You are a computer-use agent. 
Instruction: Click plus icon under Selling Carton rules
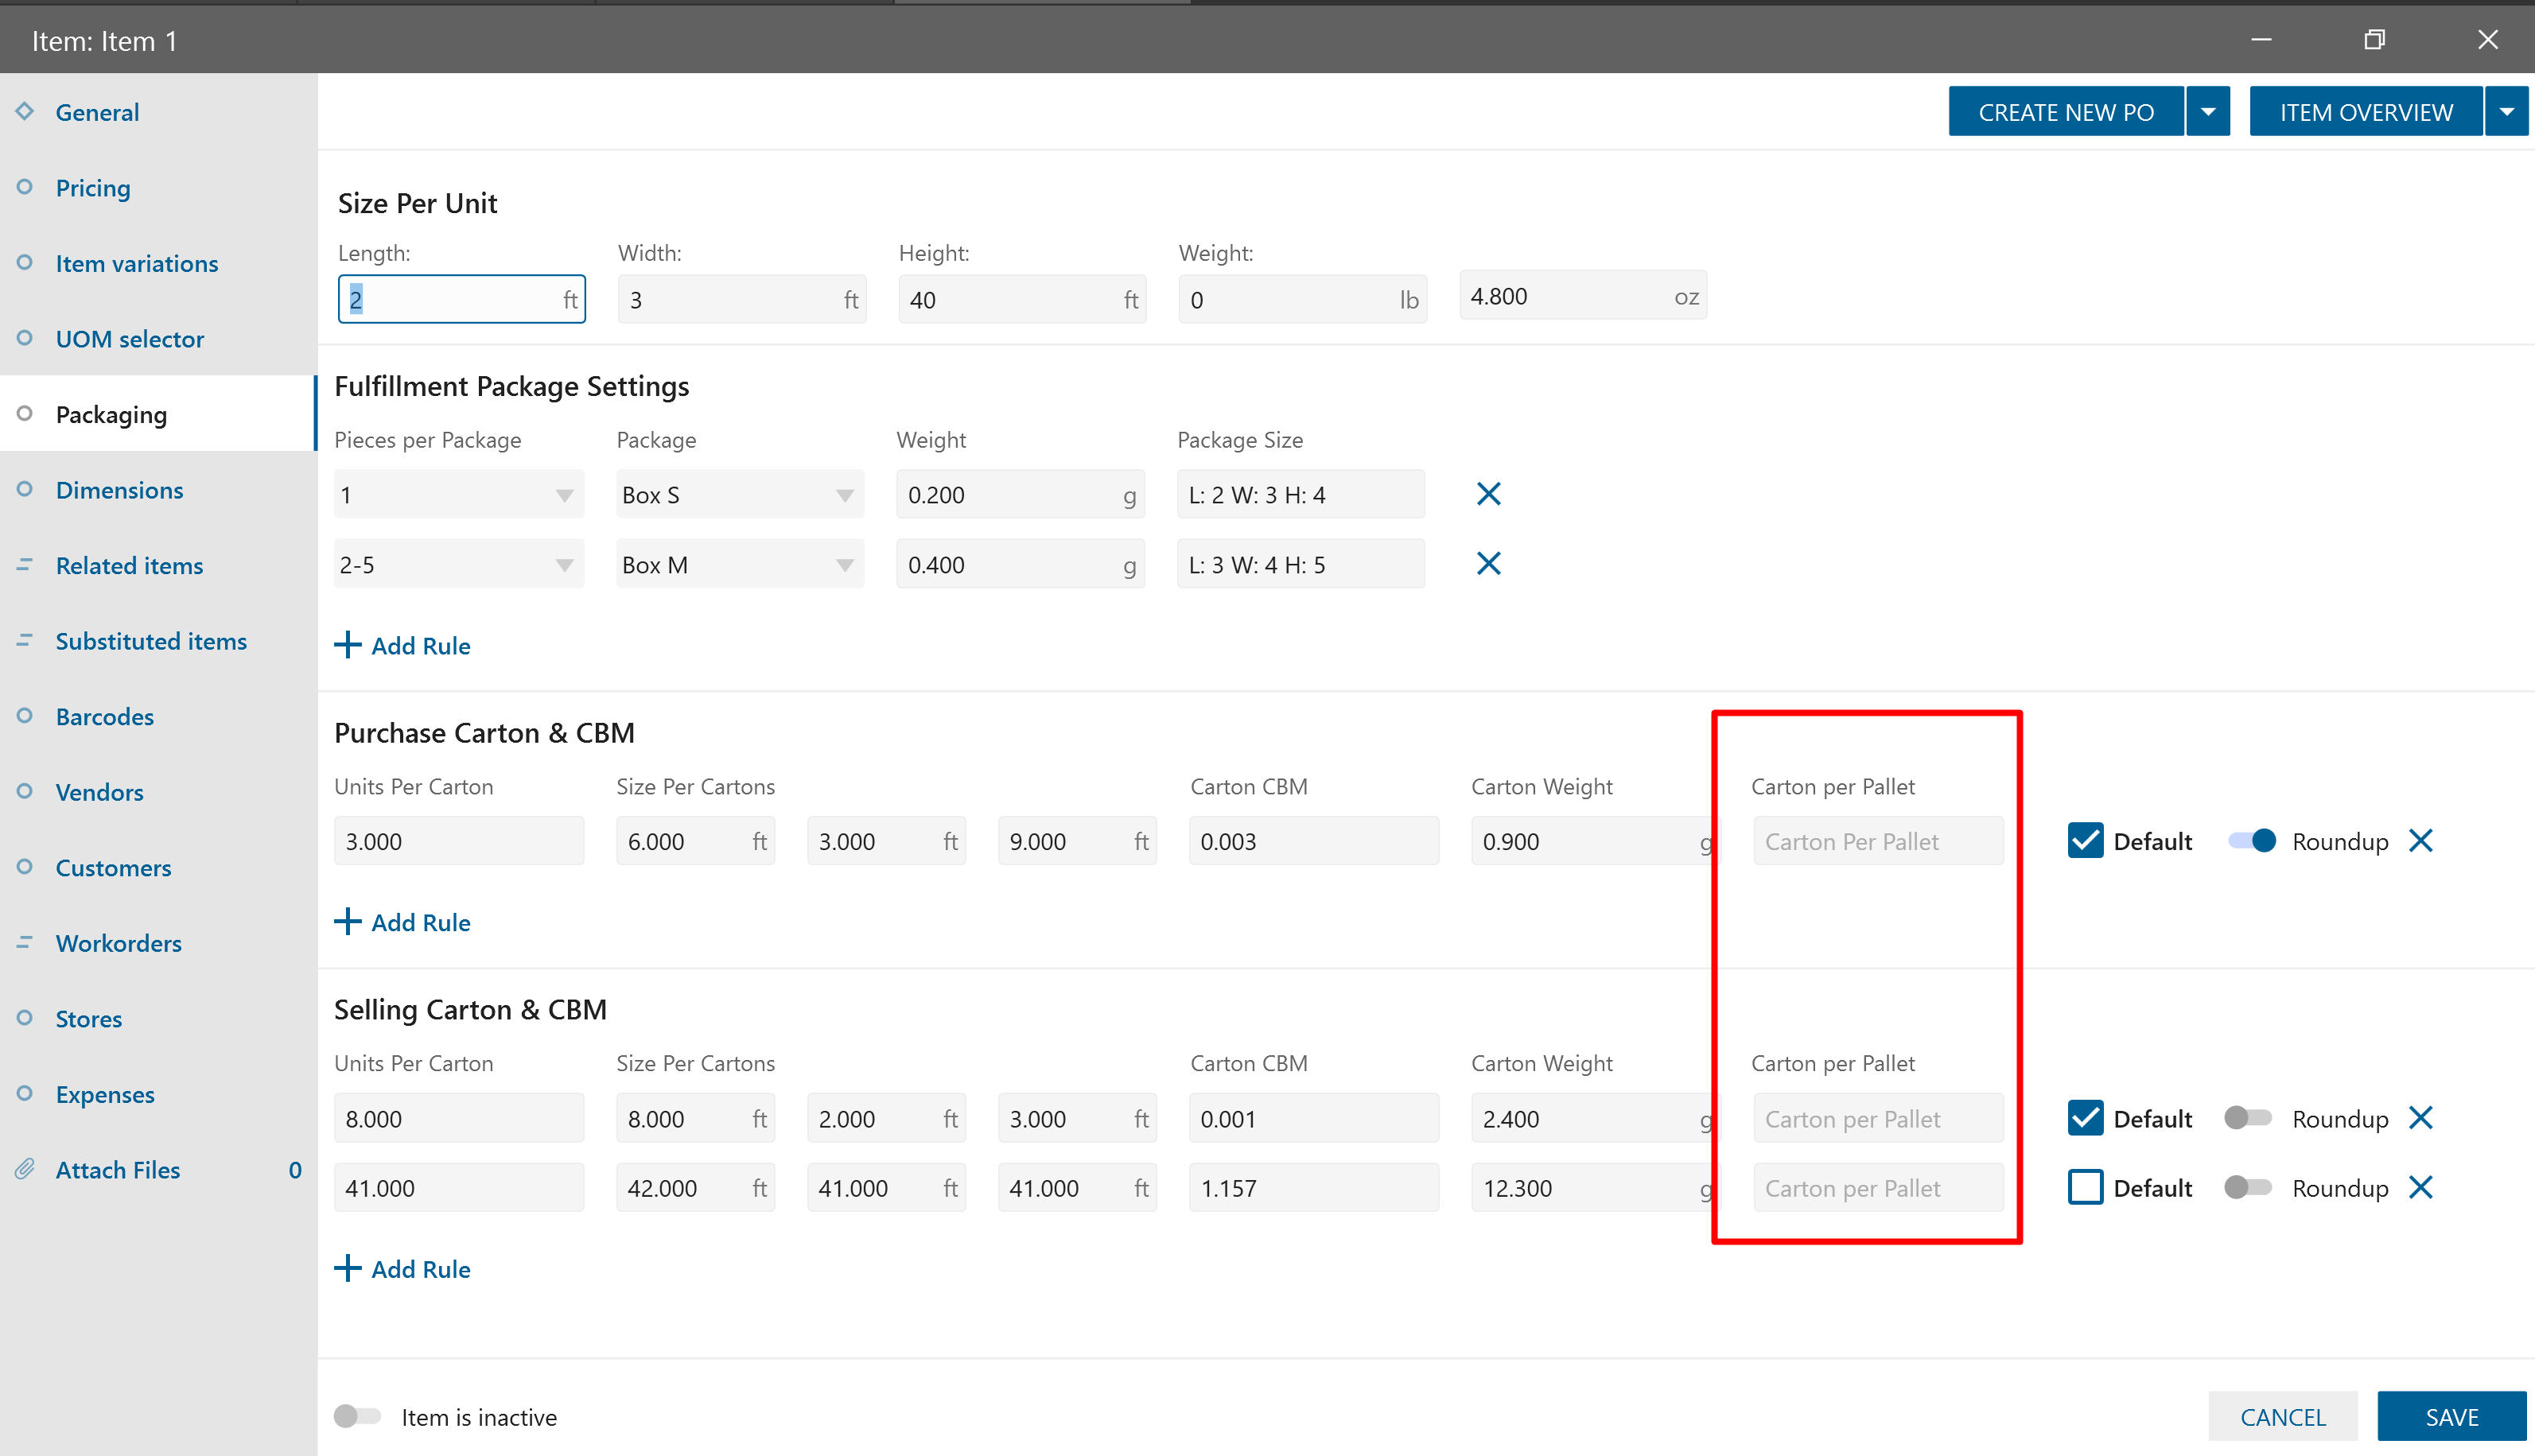pyautogui.click(x=347, y=1268)
